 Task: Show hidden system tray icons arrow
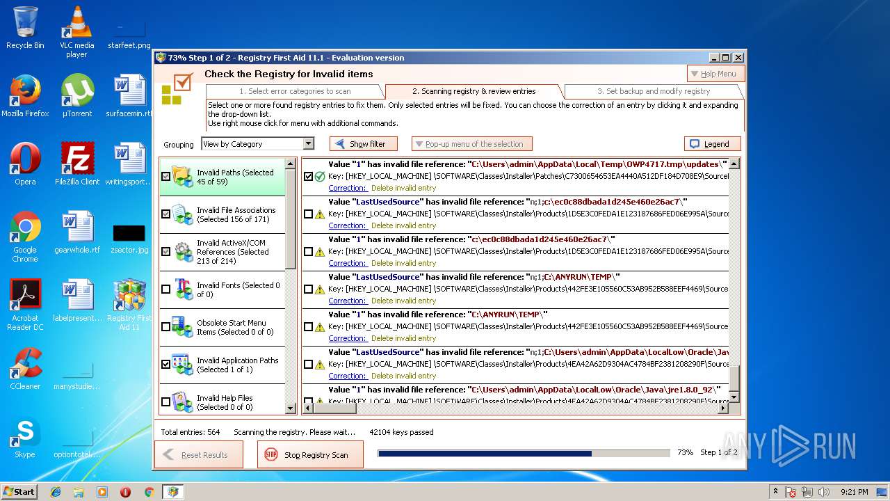(775, 492)
